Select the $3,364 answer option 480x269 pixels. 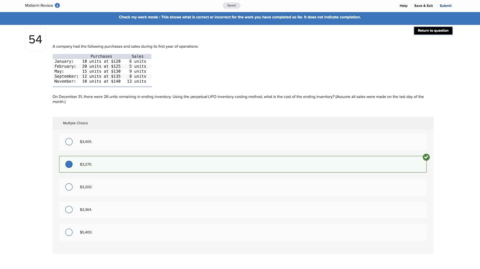[69, 209]
